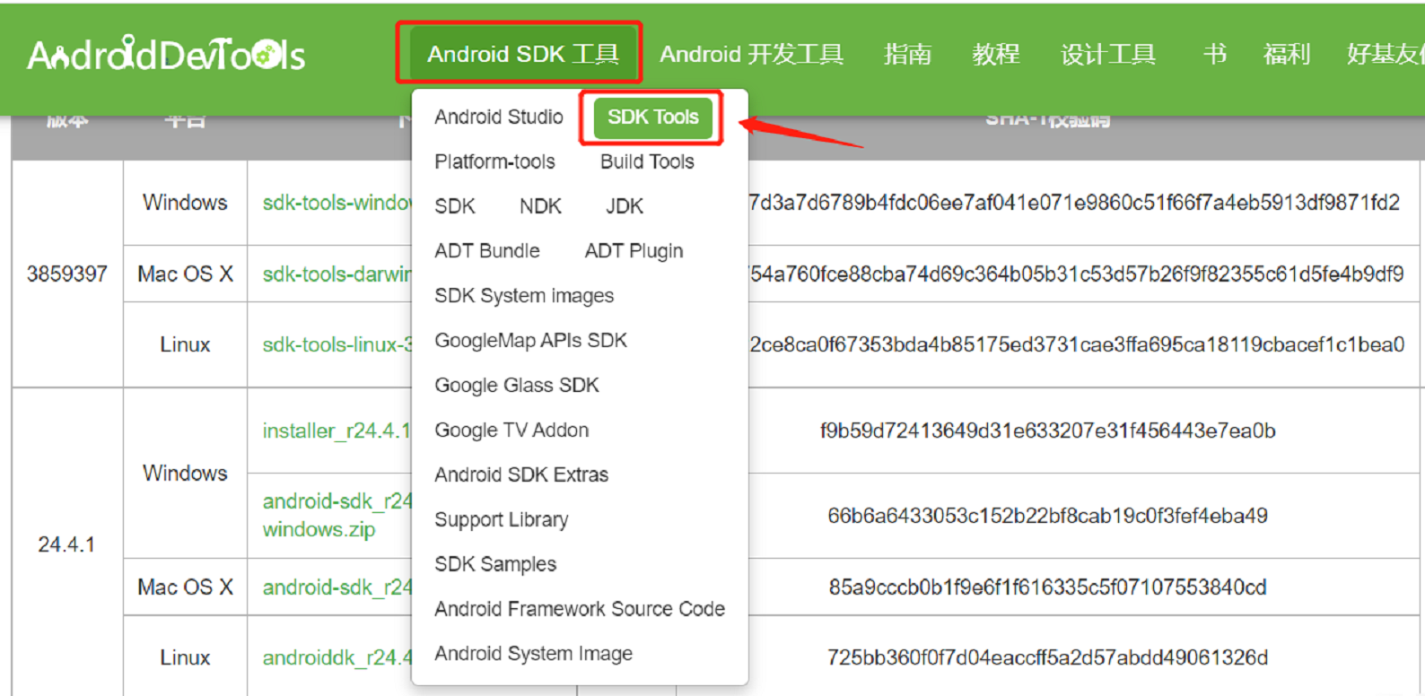This screenshot has width=1425, height=696.
Task: Open the 教程 navigation item
Action: point(996,55)
